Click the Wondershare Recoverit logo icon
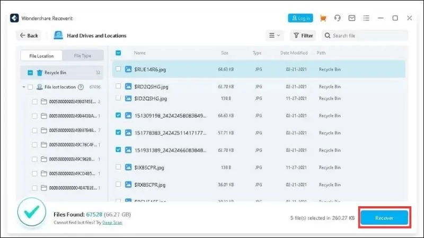The width and height of the screenshot is (424, 238). click(x=14, y=18)
